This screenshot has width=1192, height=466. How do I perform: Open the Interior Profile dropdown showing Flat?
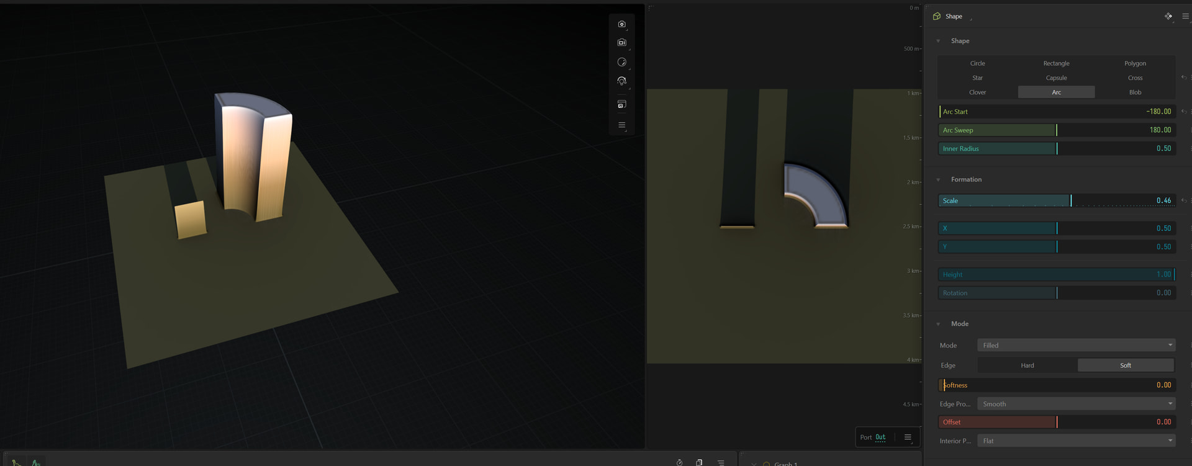click(x=1077, y=441)
